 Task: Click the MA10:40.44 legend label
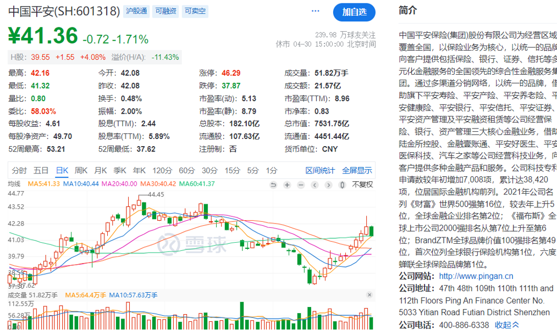click(x=81, y=184)
